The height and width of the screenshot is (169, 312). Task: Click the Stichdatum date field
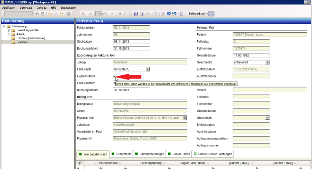(x=131, y=41)
